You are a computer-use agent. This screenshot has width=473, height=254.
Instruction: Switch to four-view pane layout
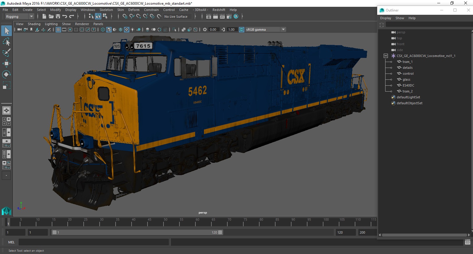coord(7,121)
